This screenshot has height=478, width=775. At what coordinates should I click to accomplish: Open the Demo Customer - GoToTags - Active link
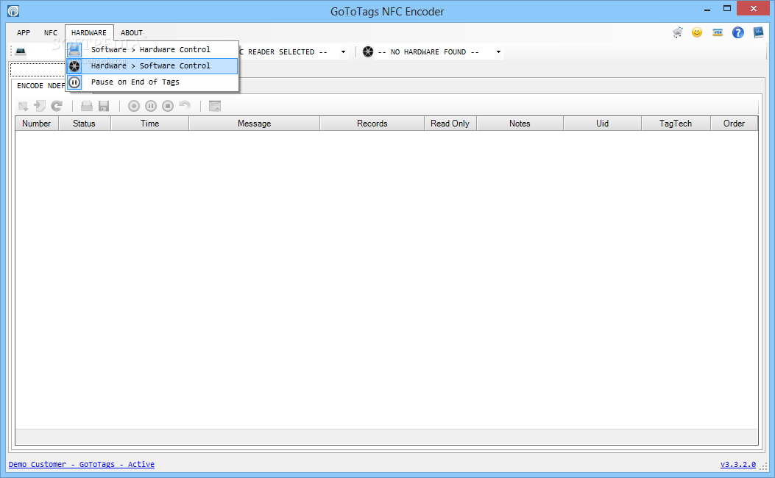82,464
